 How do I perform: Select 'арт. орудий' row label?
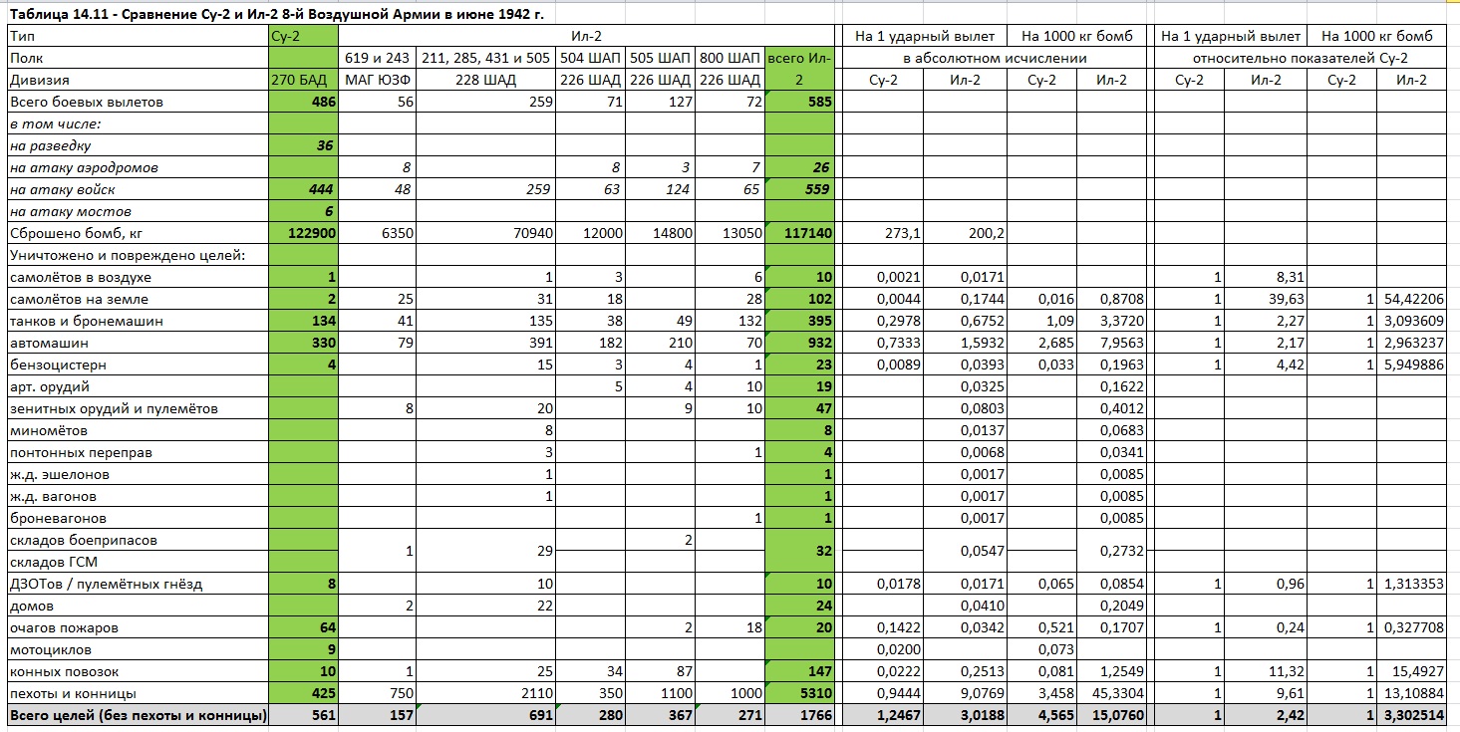(138, 386)
